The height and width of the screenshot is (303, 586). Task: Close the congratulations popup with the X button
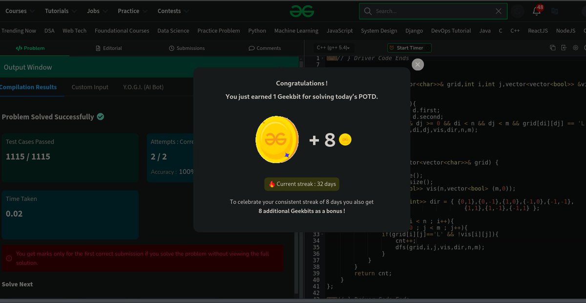click(418, 65)
